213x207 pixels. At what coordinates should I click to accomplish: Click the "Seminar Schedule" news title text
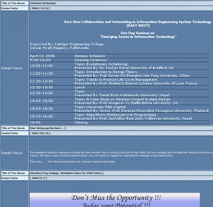pyautogui.click(x=43, y=3)
